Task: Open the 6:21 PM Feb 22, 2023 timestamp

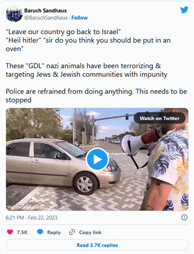Action: pyautogui.click(x=31, y=218)
